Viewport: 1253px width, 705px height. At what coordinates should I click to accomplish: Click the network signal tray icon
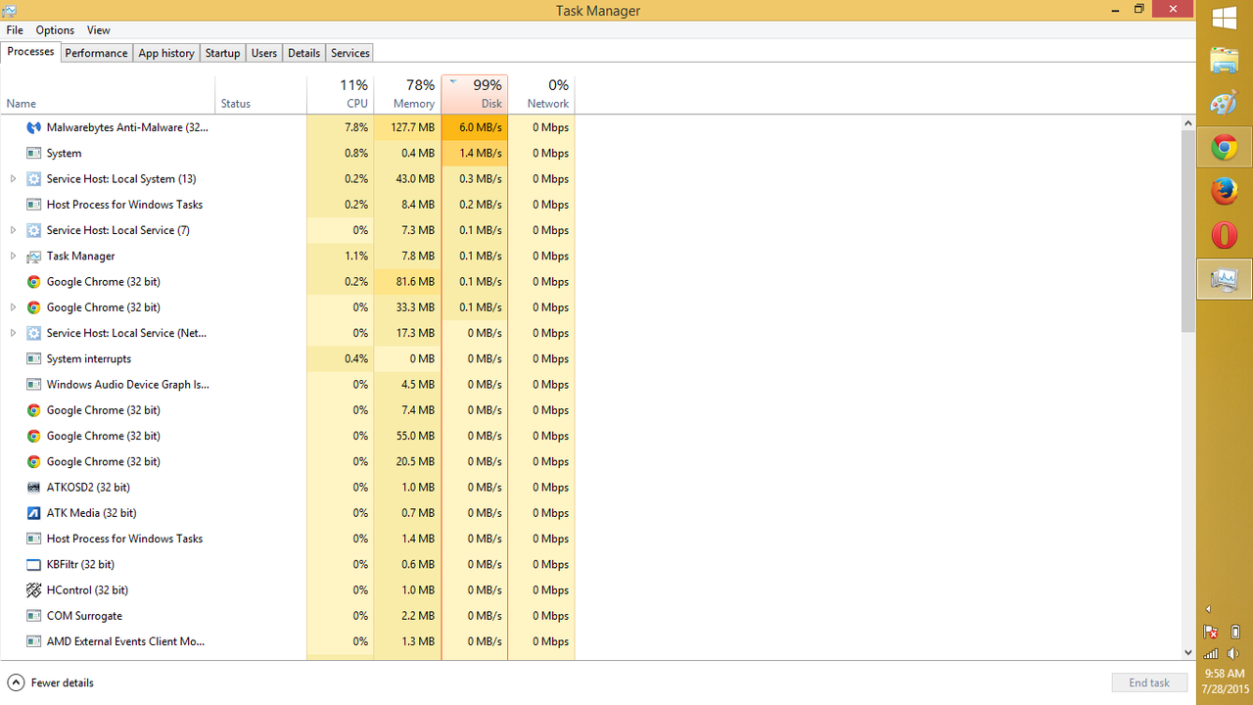point(1211,654)
